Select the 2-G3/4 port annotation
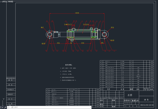158x109 pixels. (86, 25)
